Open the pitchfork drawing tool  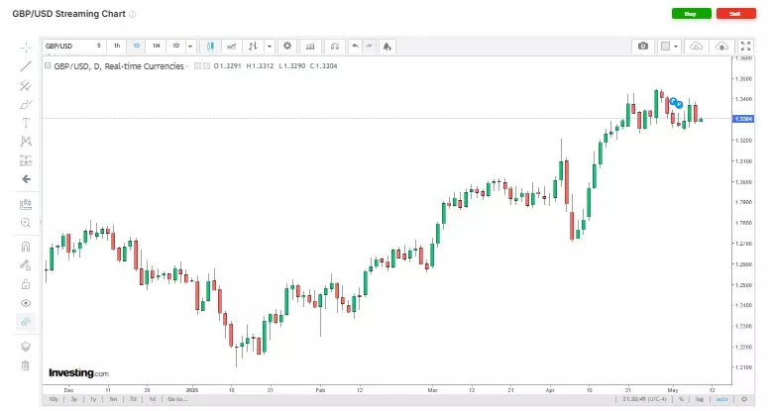26,86
